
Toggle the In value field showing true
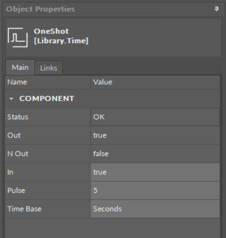tap(155, 172)
